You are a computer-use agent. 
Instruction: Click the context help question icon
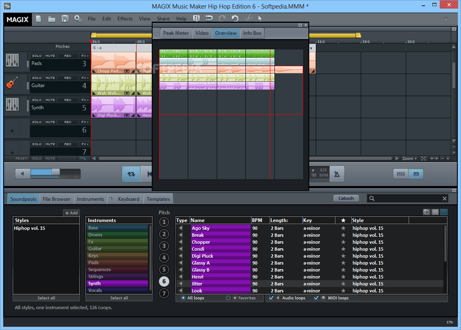point(196,18)
